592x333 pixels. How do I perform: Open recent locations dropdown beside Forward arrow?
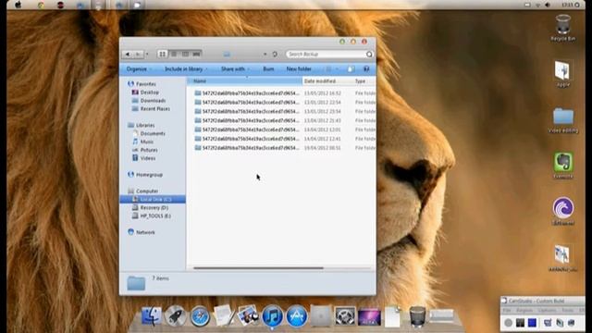(147, 55)
